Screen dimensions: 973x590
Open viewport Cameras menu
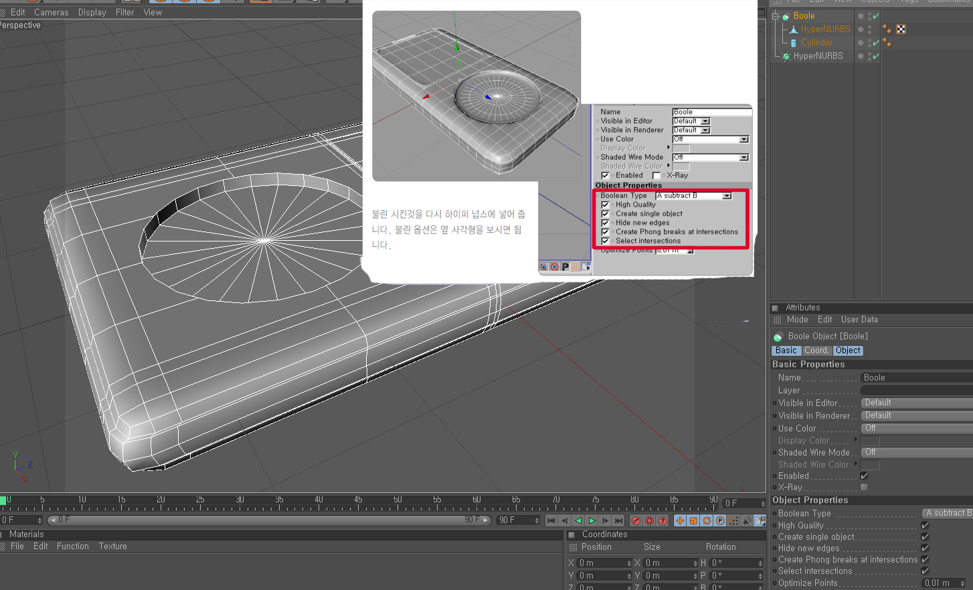point(52,12)
